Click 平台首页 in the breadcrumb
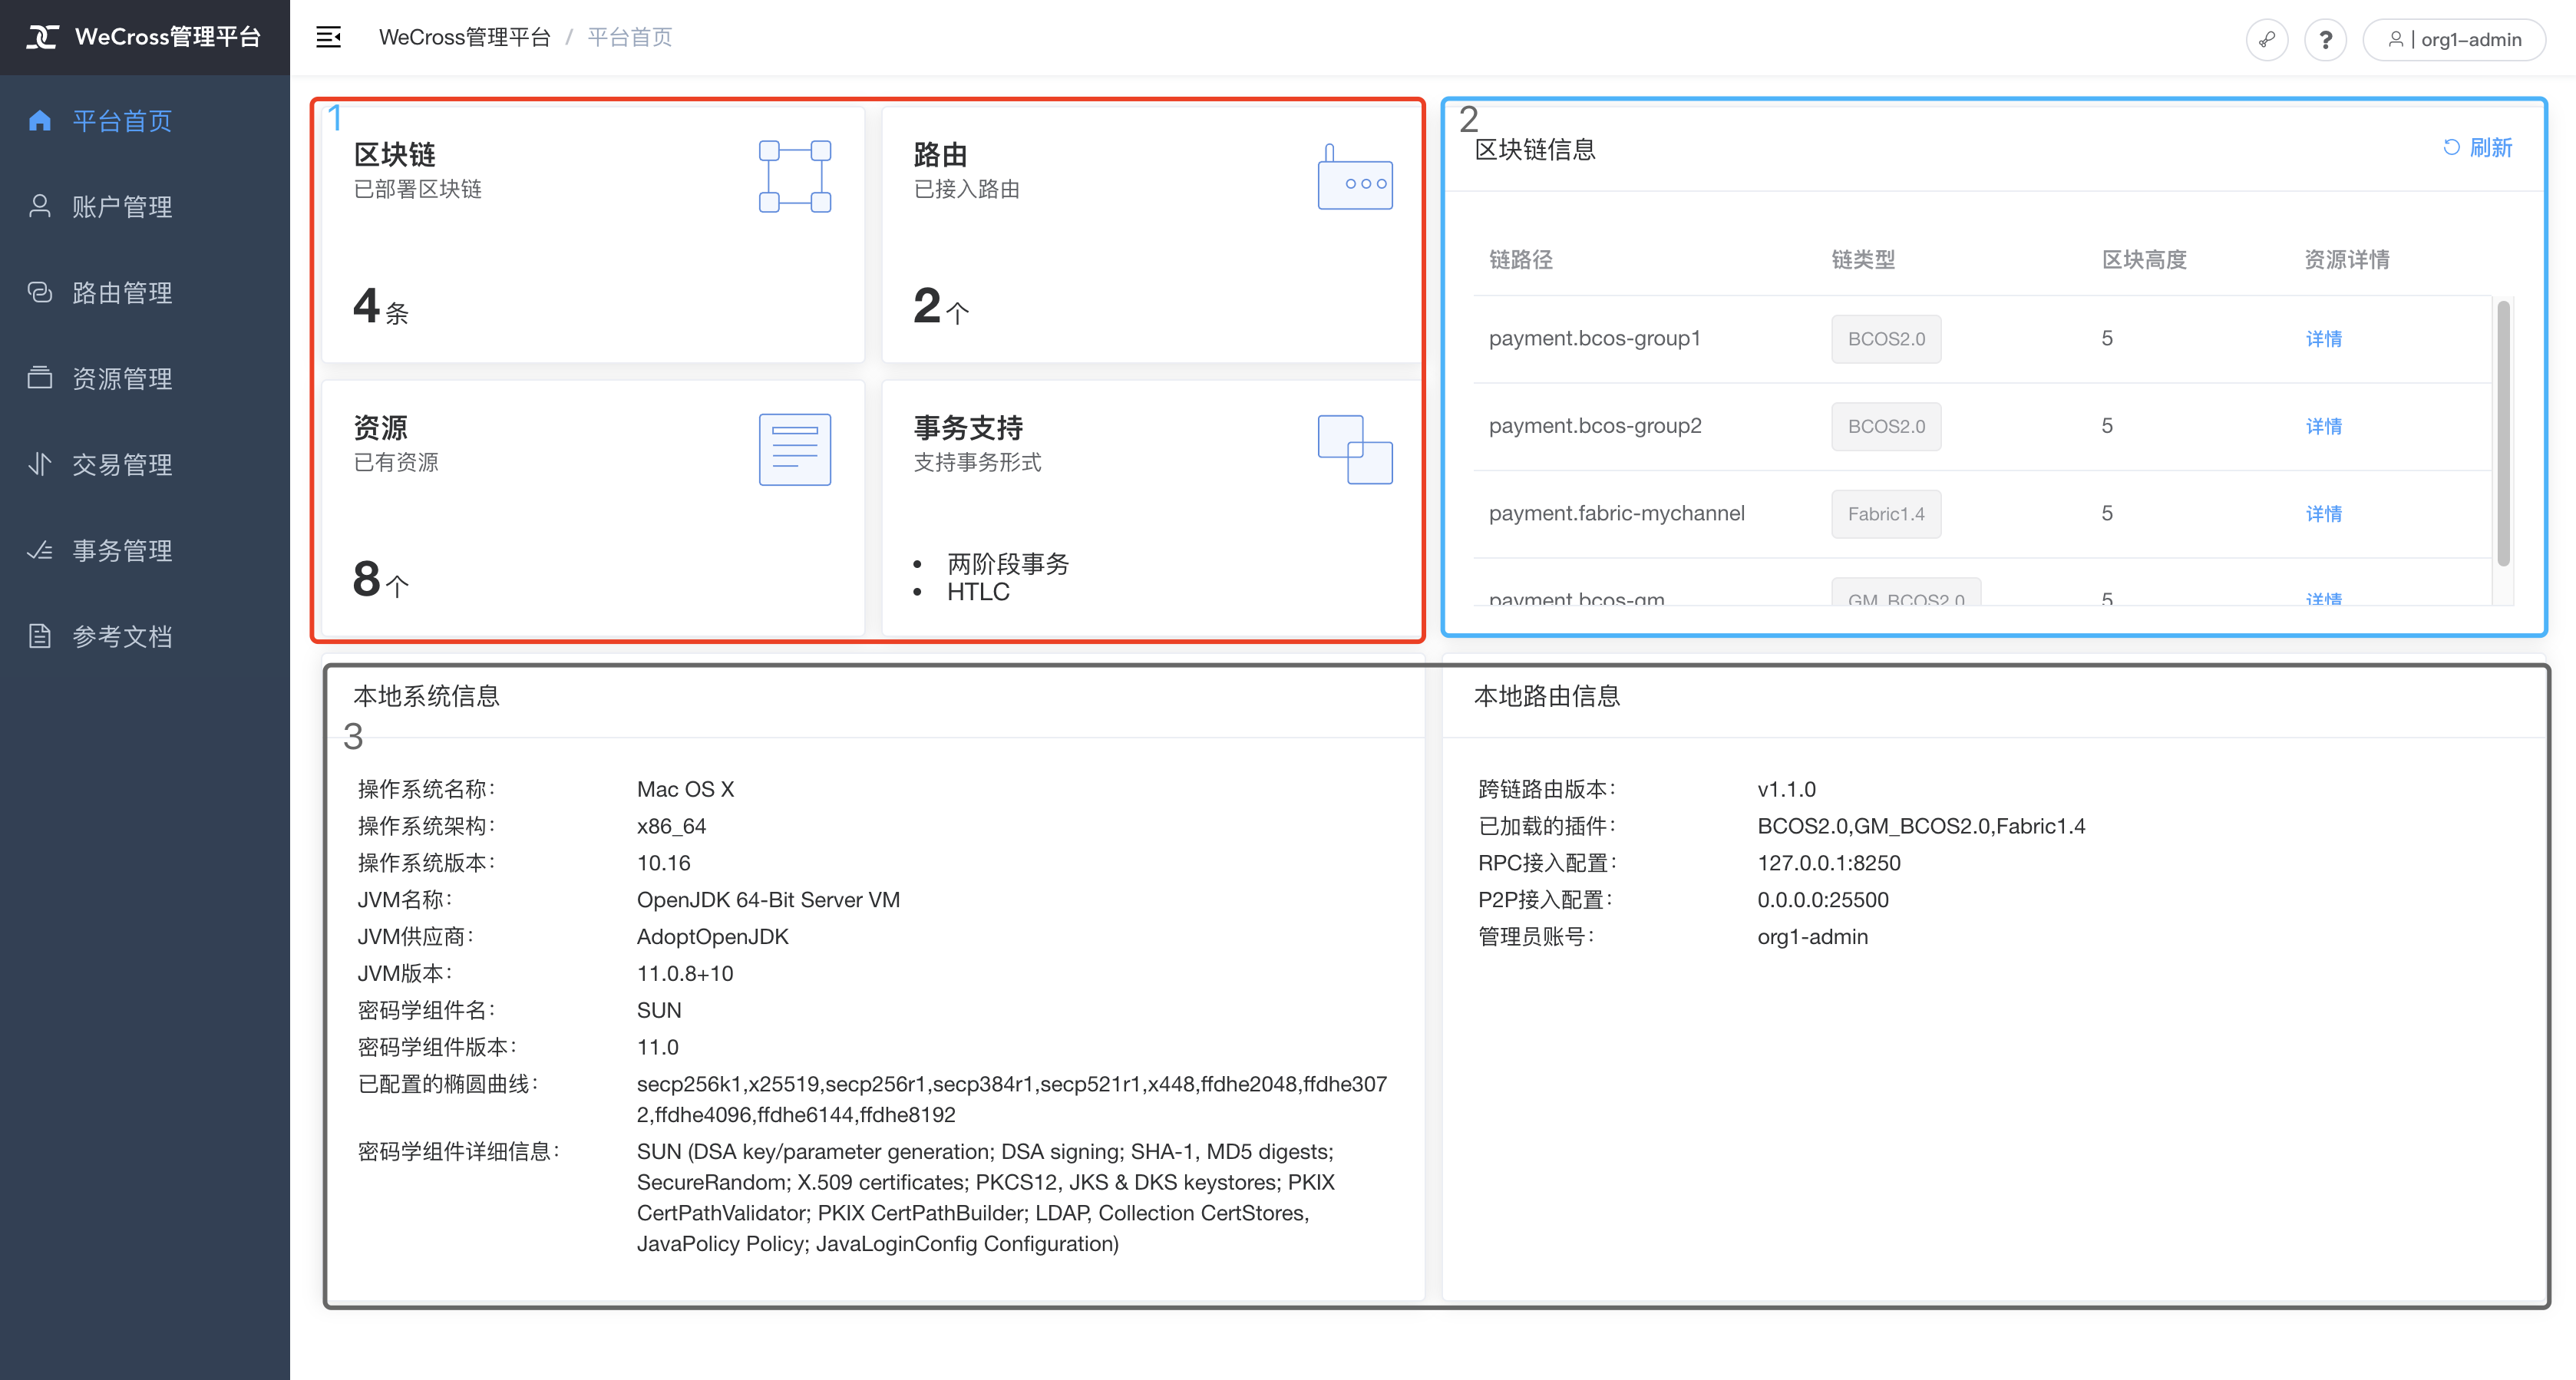 (630, 38)
